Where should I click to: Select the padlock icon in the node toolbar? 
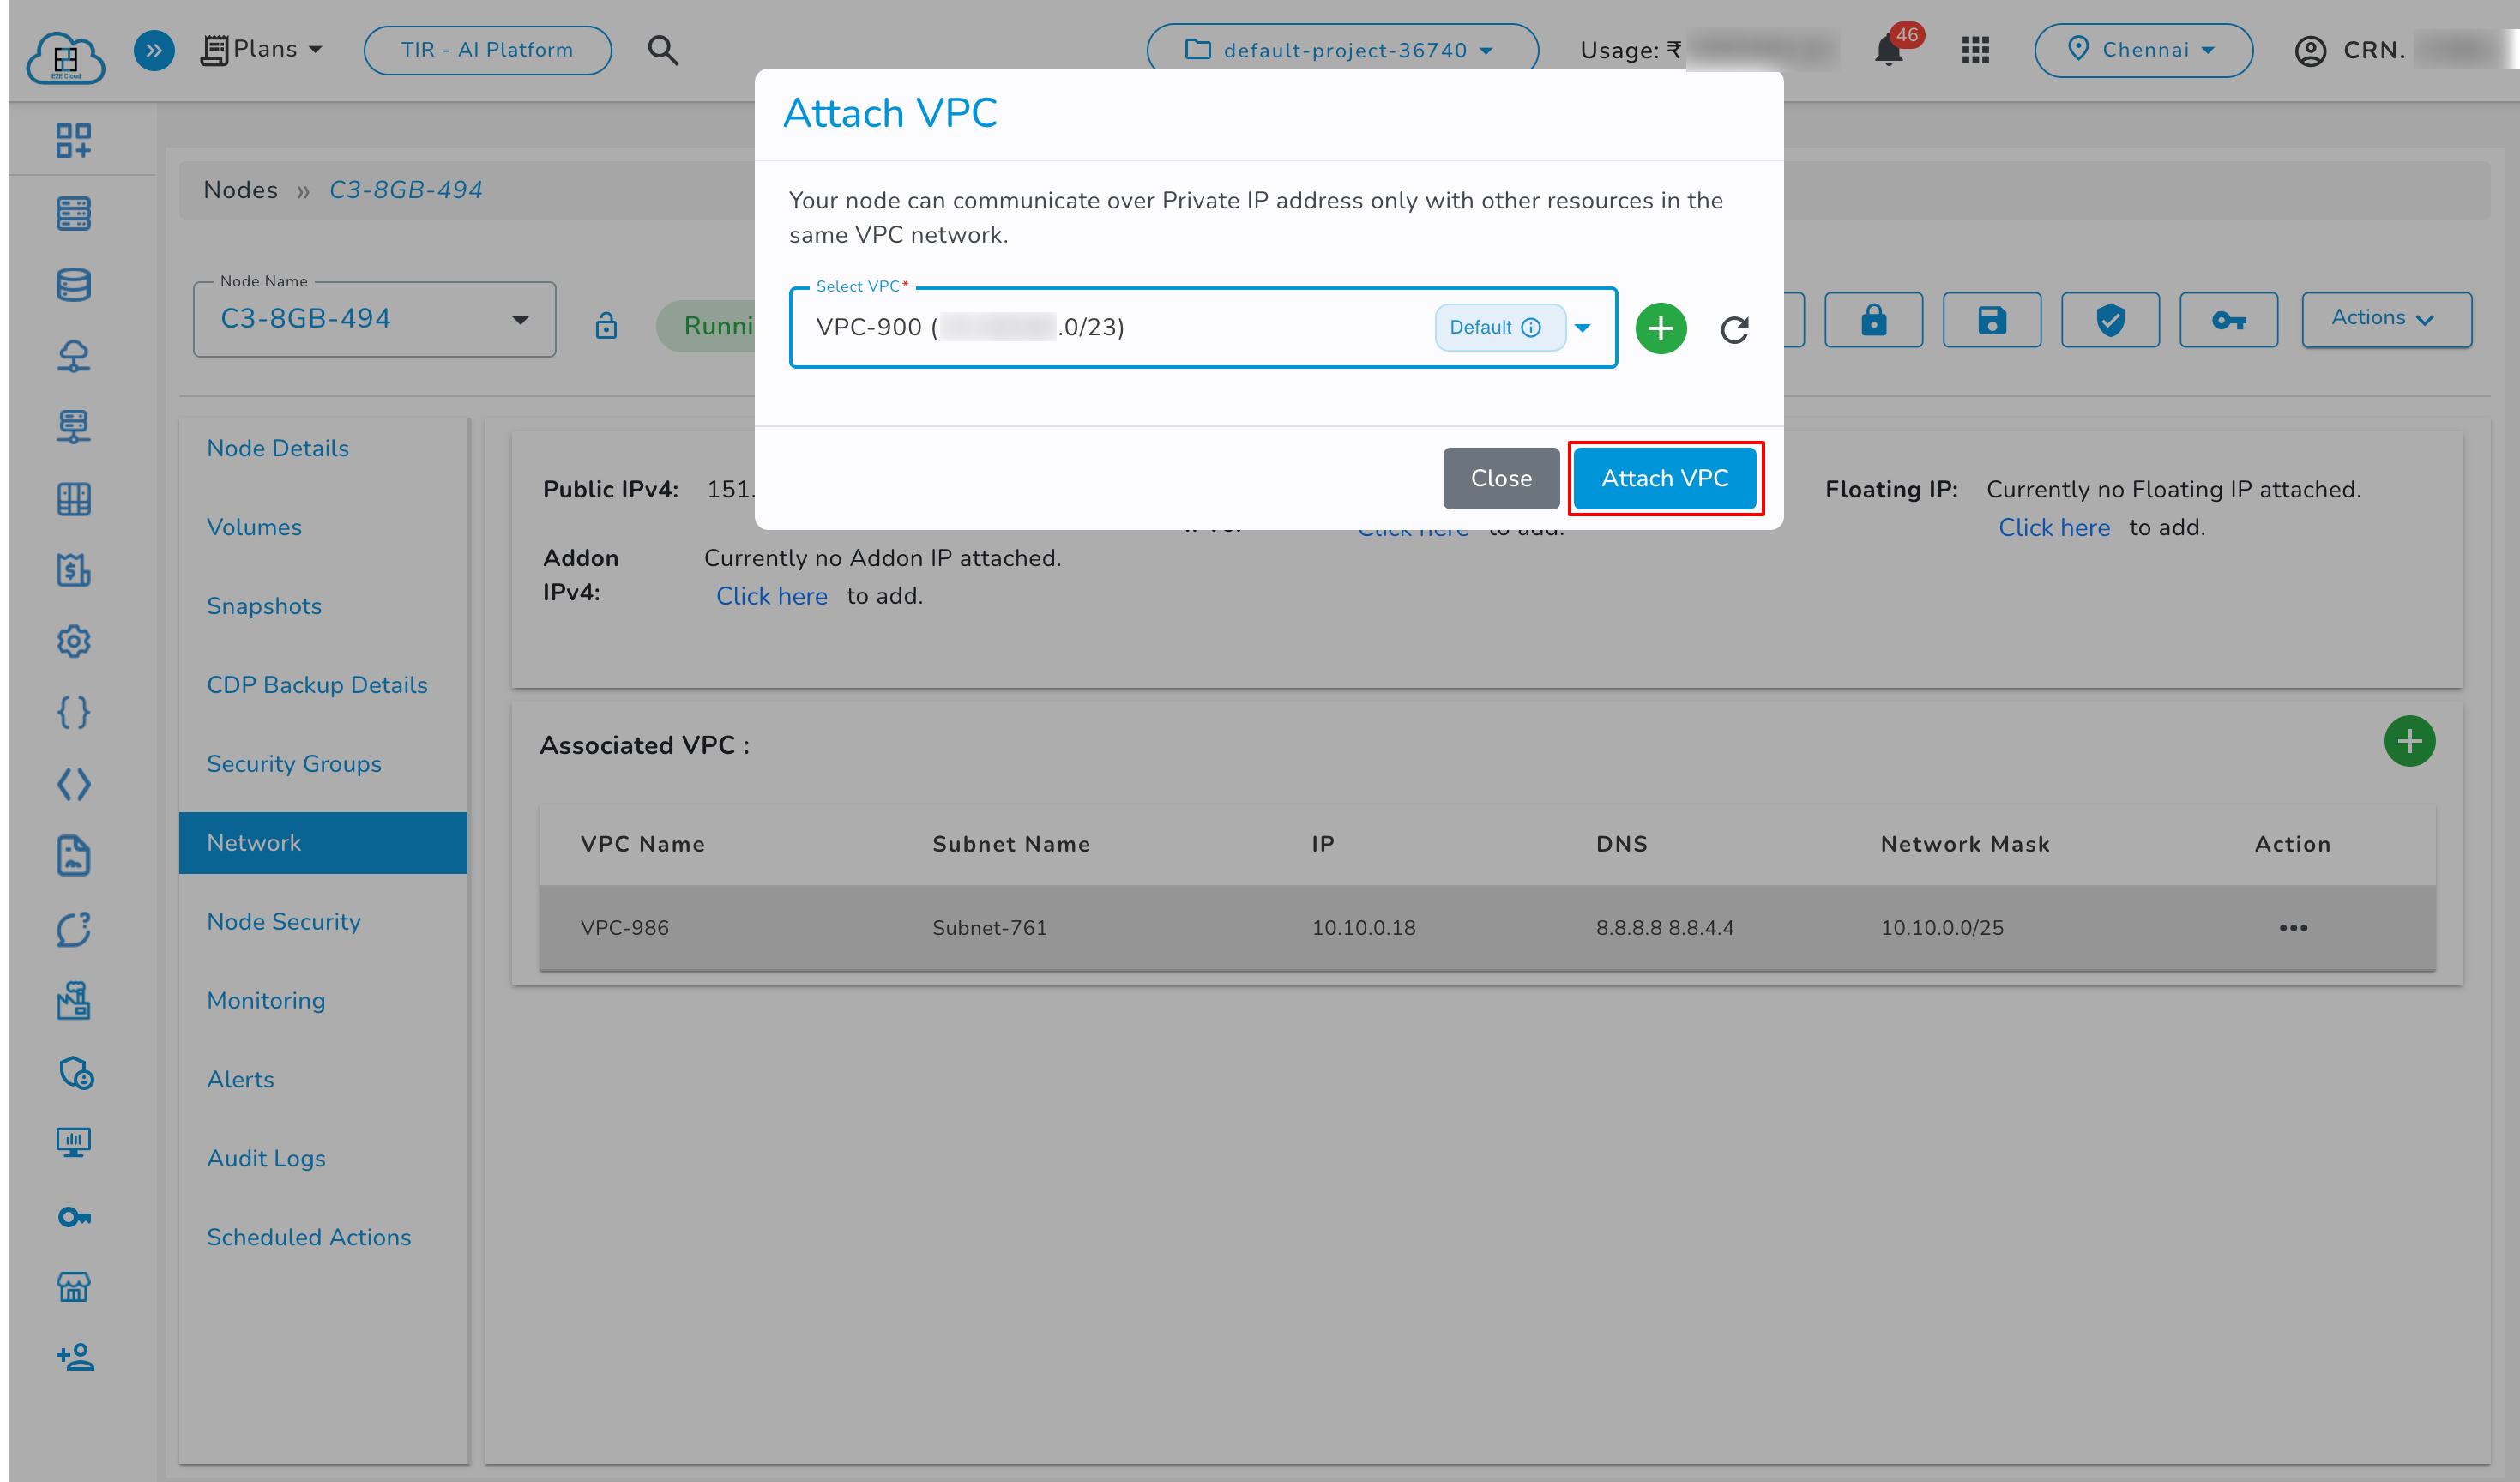pyautogui.click(x=1872, y=320)
